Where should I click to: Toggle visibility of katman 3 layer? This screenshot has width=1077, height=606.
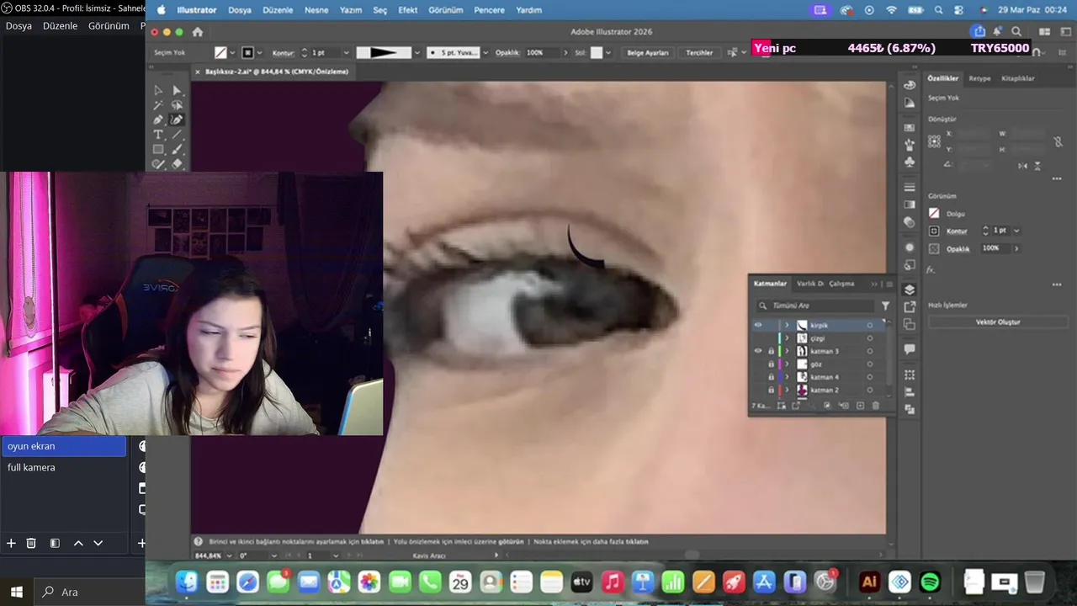pyautogui.click(x=758, y=351)
